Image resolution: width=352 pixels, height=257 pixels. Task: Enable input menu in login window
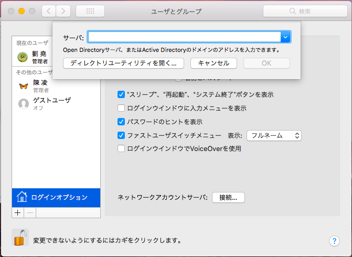point(121,108)
